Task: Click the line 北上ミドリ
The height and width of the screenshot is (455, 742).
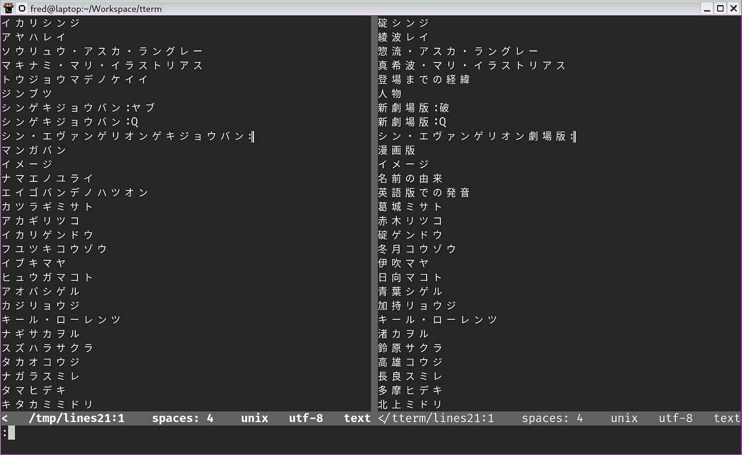Action: coord(410,404)
